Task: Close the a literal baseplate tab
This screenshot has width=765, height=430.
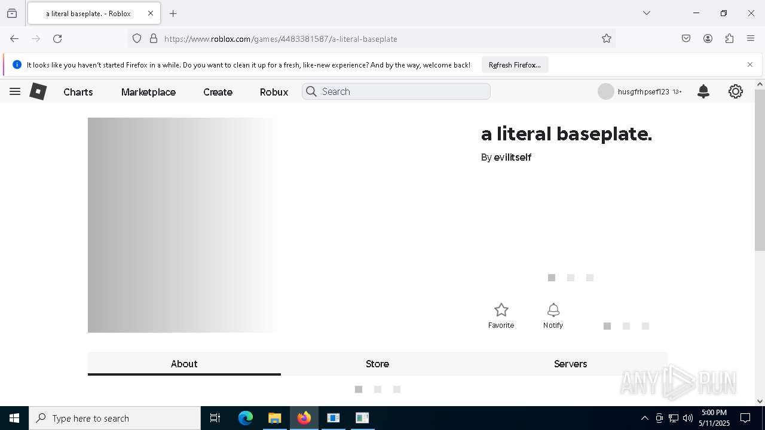Action: point(151,13)
